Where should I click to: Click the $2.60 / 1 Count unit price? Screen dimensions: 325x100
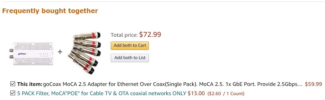[226, 94]
